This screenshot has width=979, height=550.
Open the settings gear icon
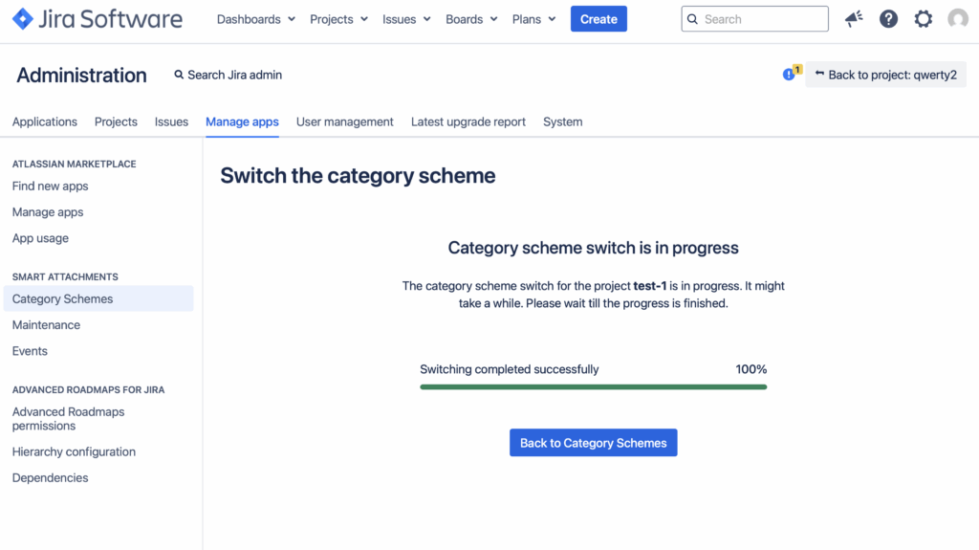923,19
